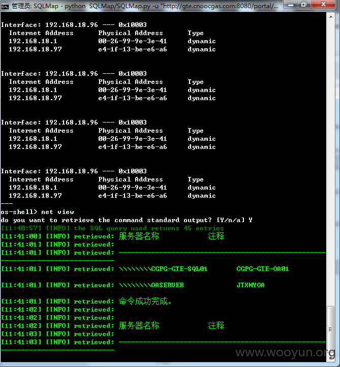Minimize the SQLMap console window

(x=290, y=5)
